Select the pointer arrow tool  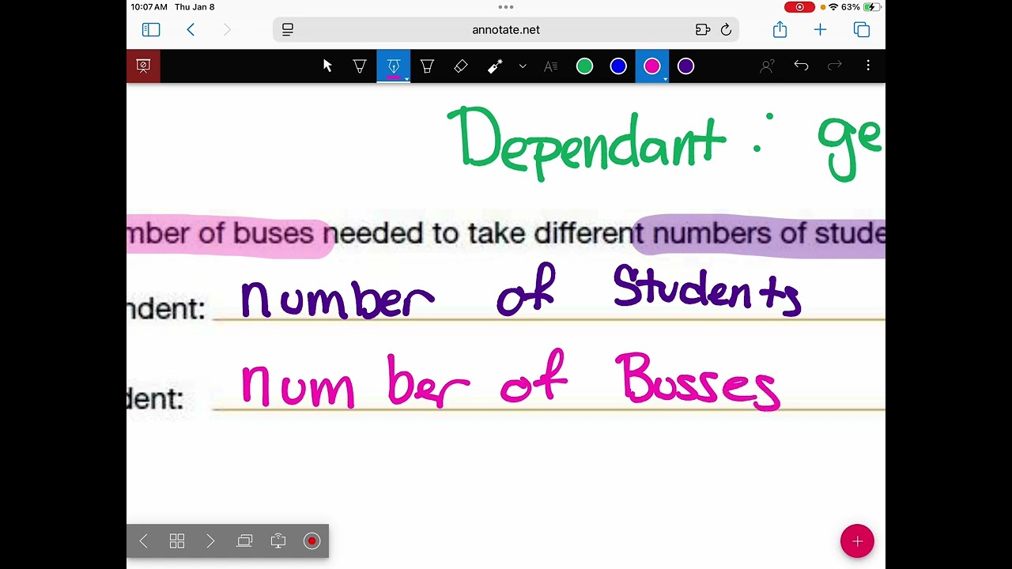click(327, 66)
